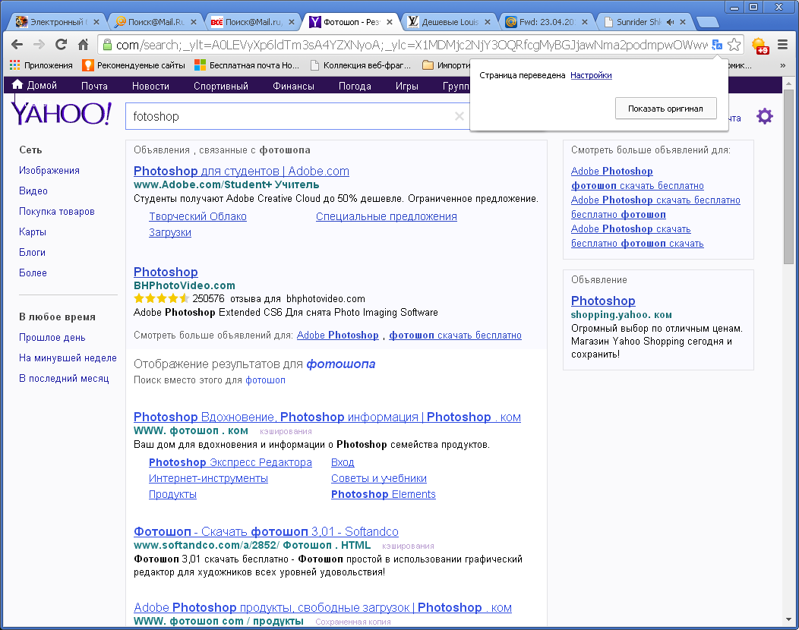Screen dimensions: 799x630
Task: Click the vertical scrollbar thumb
Action: (x=788, y=177)
